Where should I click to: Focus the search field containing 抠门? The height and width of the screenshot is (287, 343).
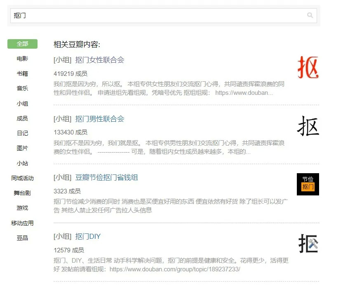[x=163, y=16]
